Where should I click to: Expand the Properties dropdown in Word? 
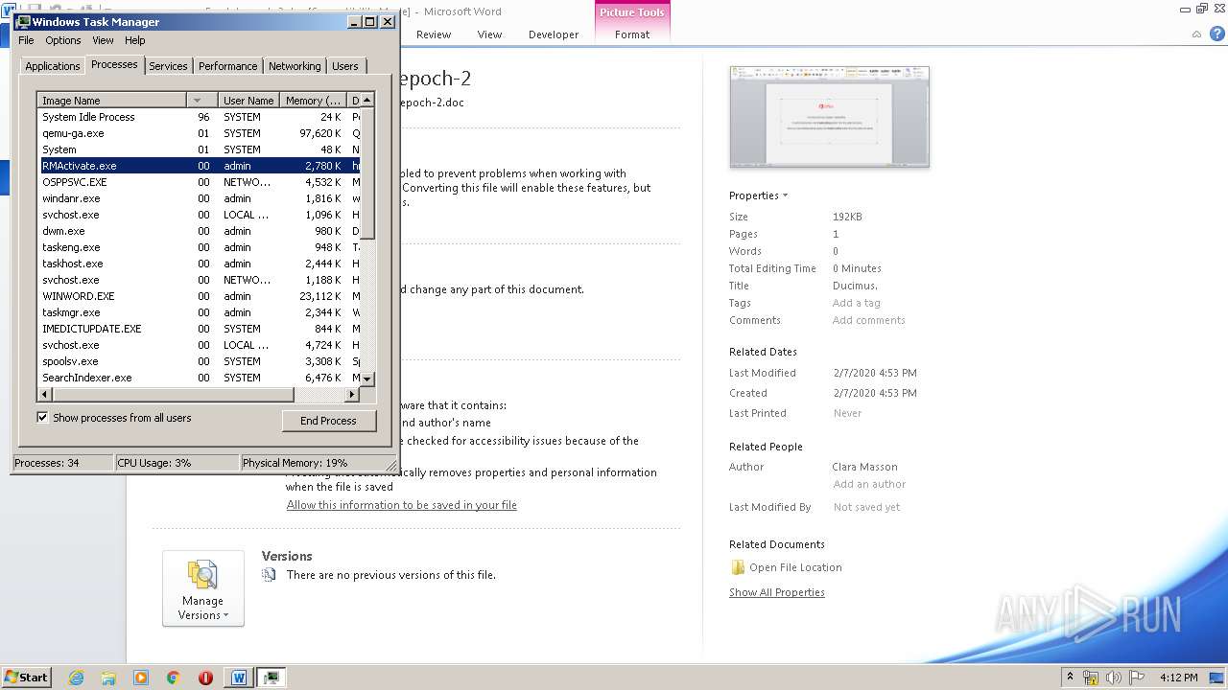[x=758, y=195]
